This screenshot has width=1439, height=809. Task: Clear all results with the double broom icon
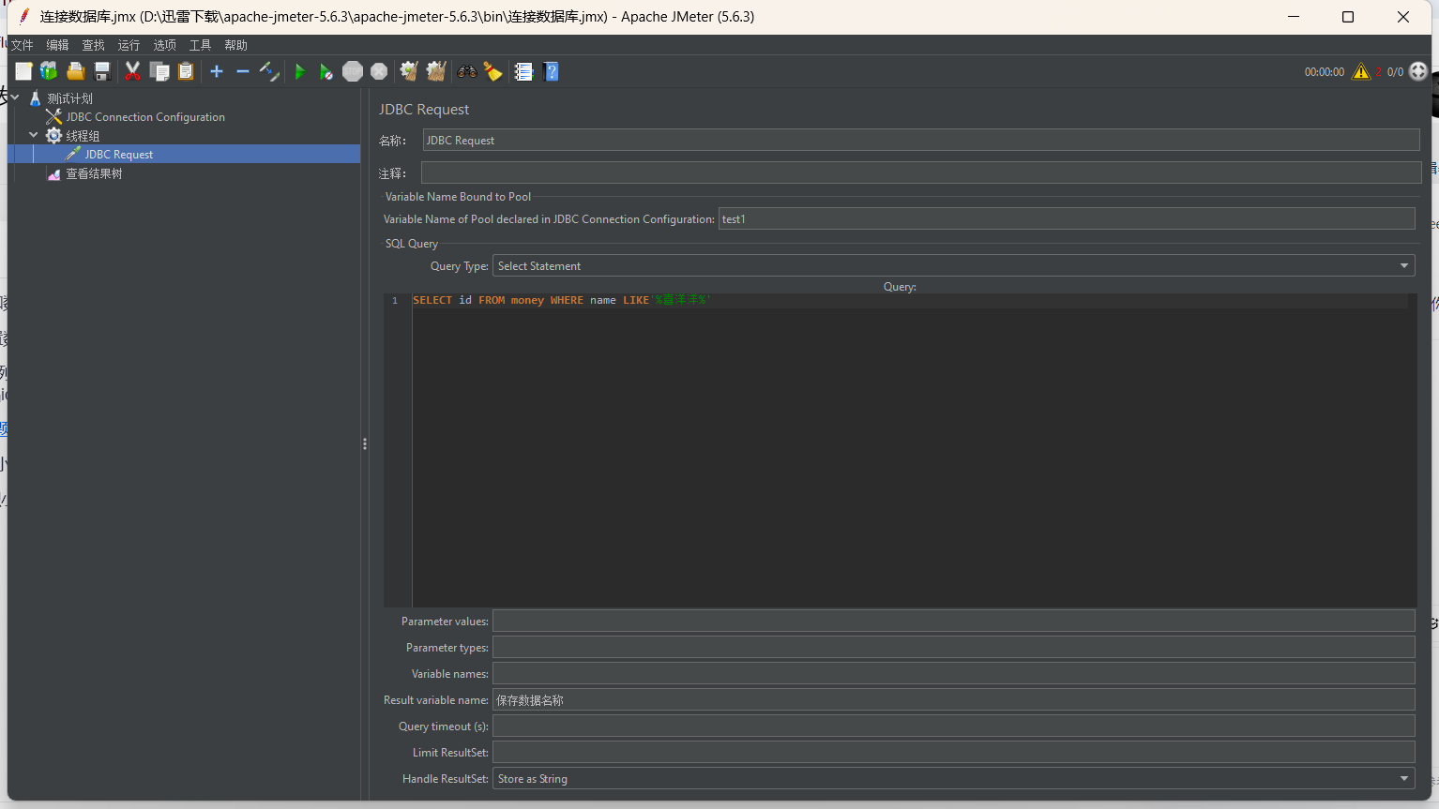435,71
